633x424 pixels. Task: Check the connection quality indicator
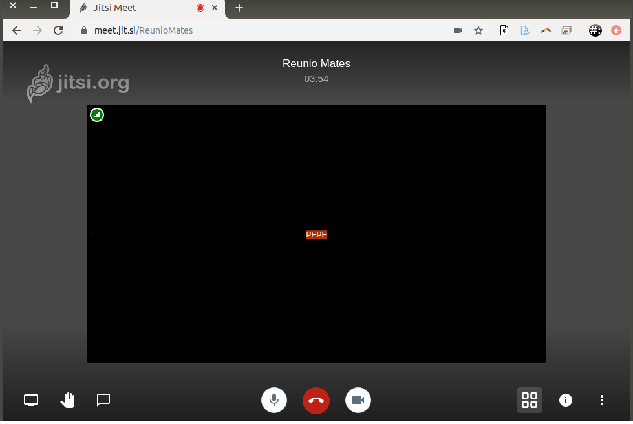[x=97, y=115]
